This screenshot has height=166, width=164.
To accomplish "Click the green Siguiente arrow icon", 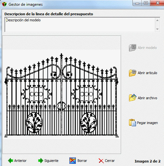I will coord(41,161).
